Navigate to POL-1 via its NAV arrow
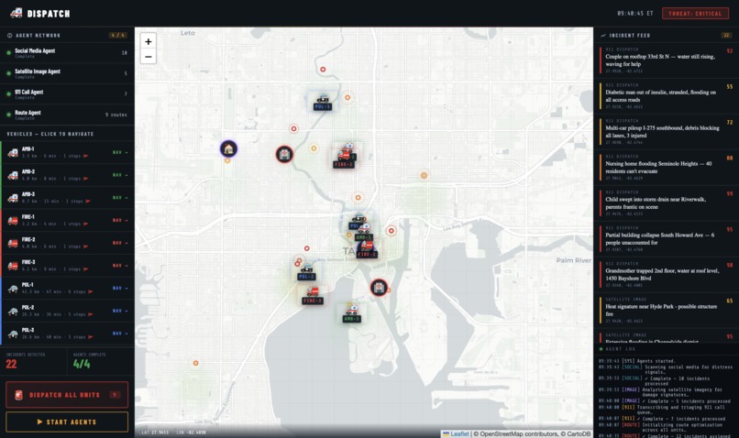This screenshot has height=438, width=739. coord(120,288)
